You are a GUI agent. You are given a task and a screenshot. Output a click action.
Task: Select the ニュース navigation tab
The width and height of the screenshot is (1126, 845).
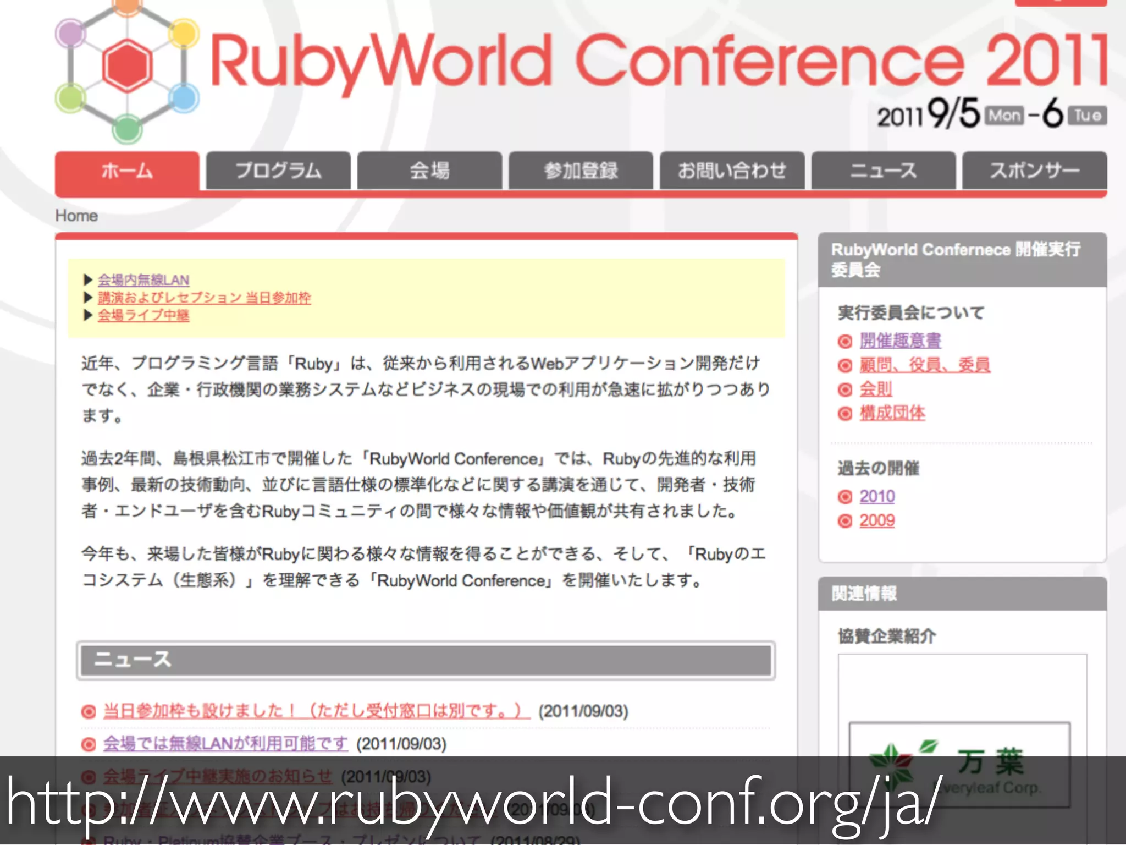point(884,171)
